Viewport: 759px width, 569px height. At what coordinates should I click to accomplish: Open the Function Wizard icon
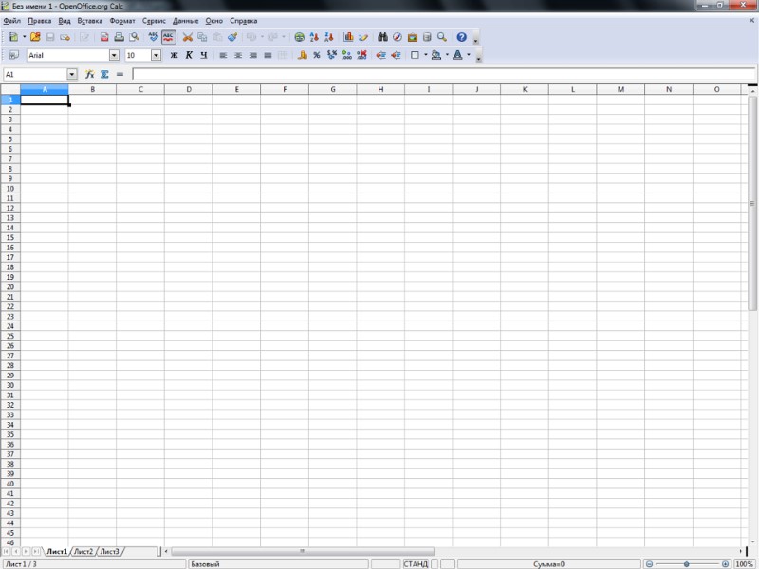coord(89,74)
